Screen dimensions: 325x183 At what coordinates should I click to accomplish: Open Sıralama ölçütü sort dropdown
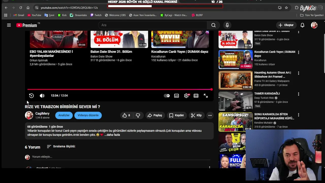point(61,146)
